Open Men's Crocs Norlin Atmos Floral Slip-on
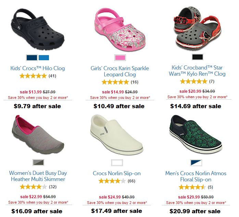 pyautogui.click(x=196, y=177)
